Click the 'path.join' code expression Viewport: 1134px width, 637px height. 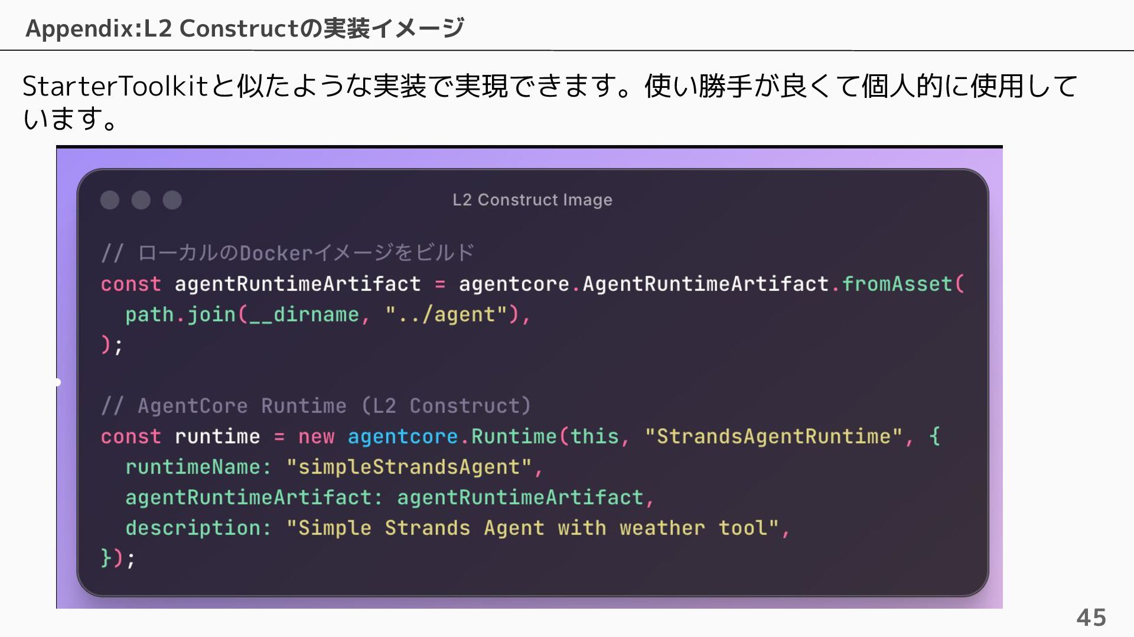pos(181,314)
